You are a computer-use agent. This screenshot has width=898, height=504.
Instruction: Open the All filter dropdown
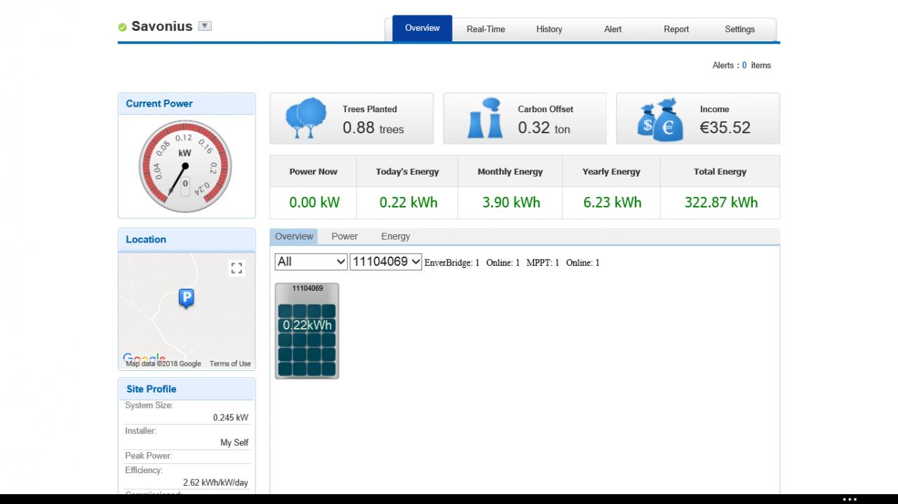pyautogui.click(x=311, y=261)
